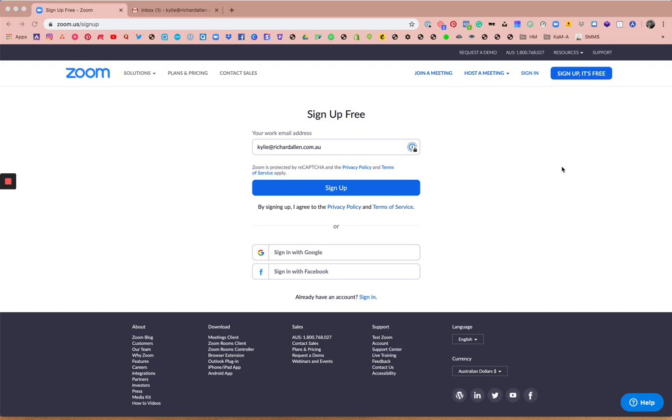
Task: Open the Mailchimp bookmark
Action: pos(382,37)
